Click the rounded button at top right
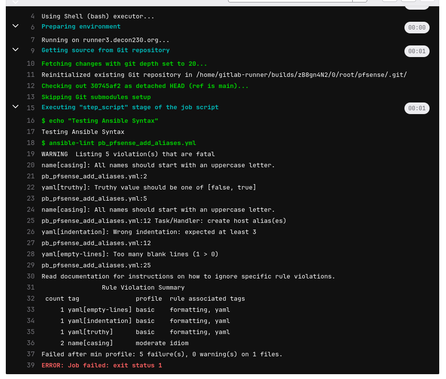Image resolution: width=446 pixels, height=379 pixels. click(x=417, y=4)
